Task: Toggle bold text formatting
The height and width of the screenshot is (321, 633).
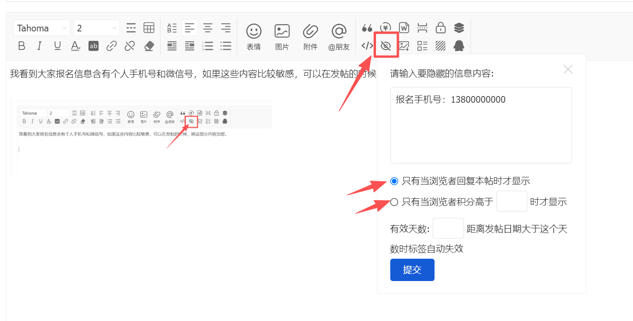Action: coord(21,46)
